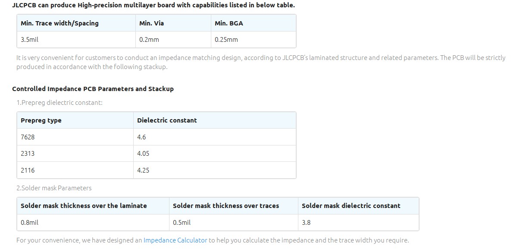Select the 3.5mil trace width cell
The height and width of the screenshot is (252, 517).
(x=76, y=40)
